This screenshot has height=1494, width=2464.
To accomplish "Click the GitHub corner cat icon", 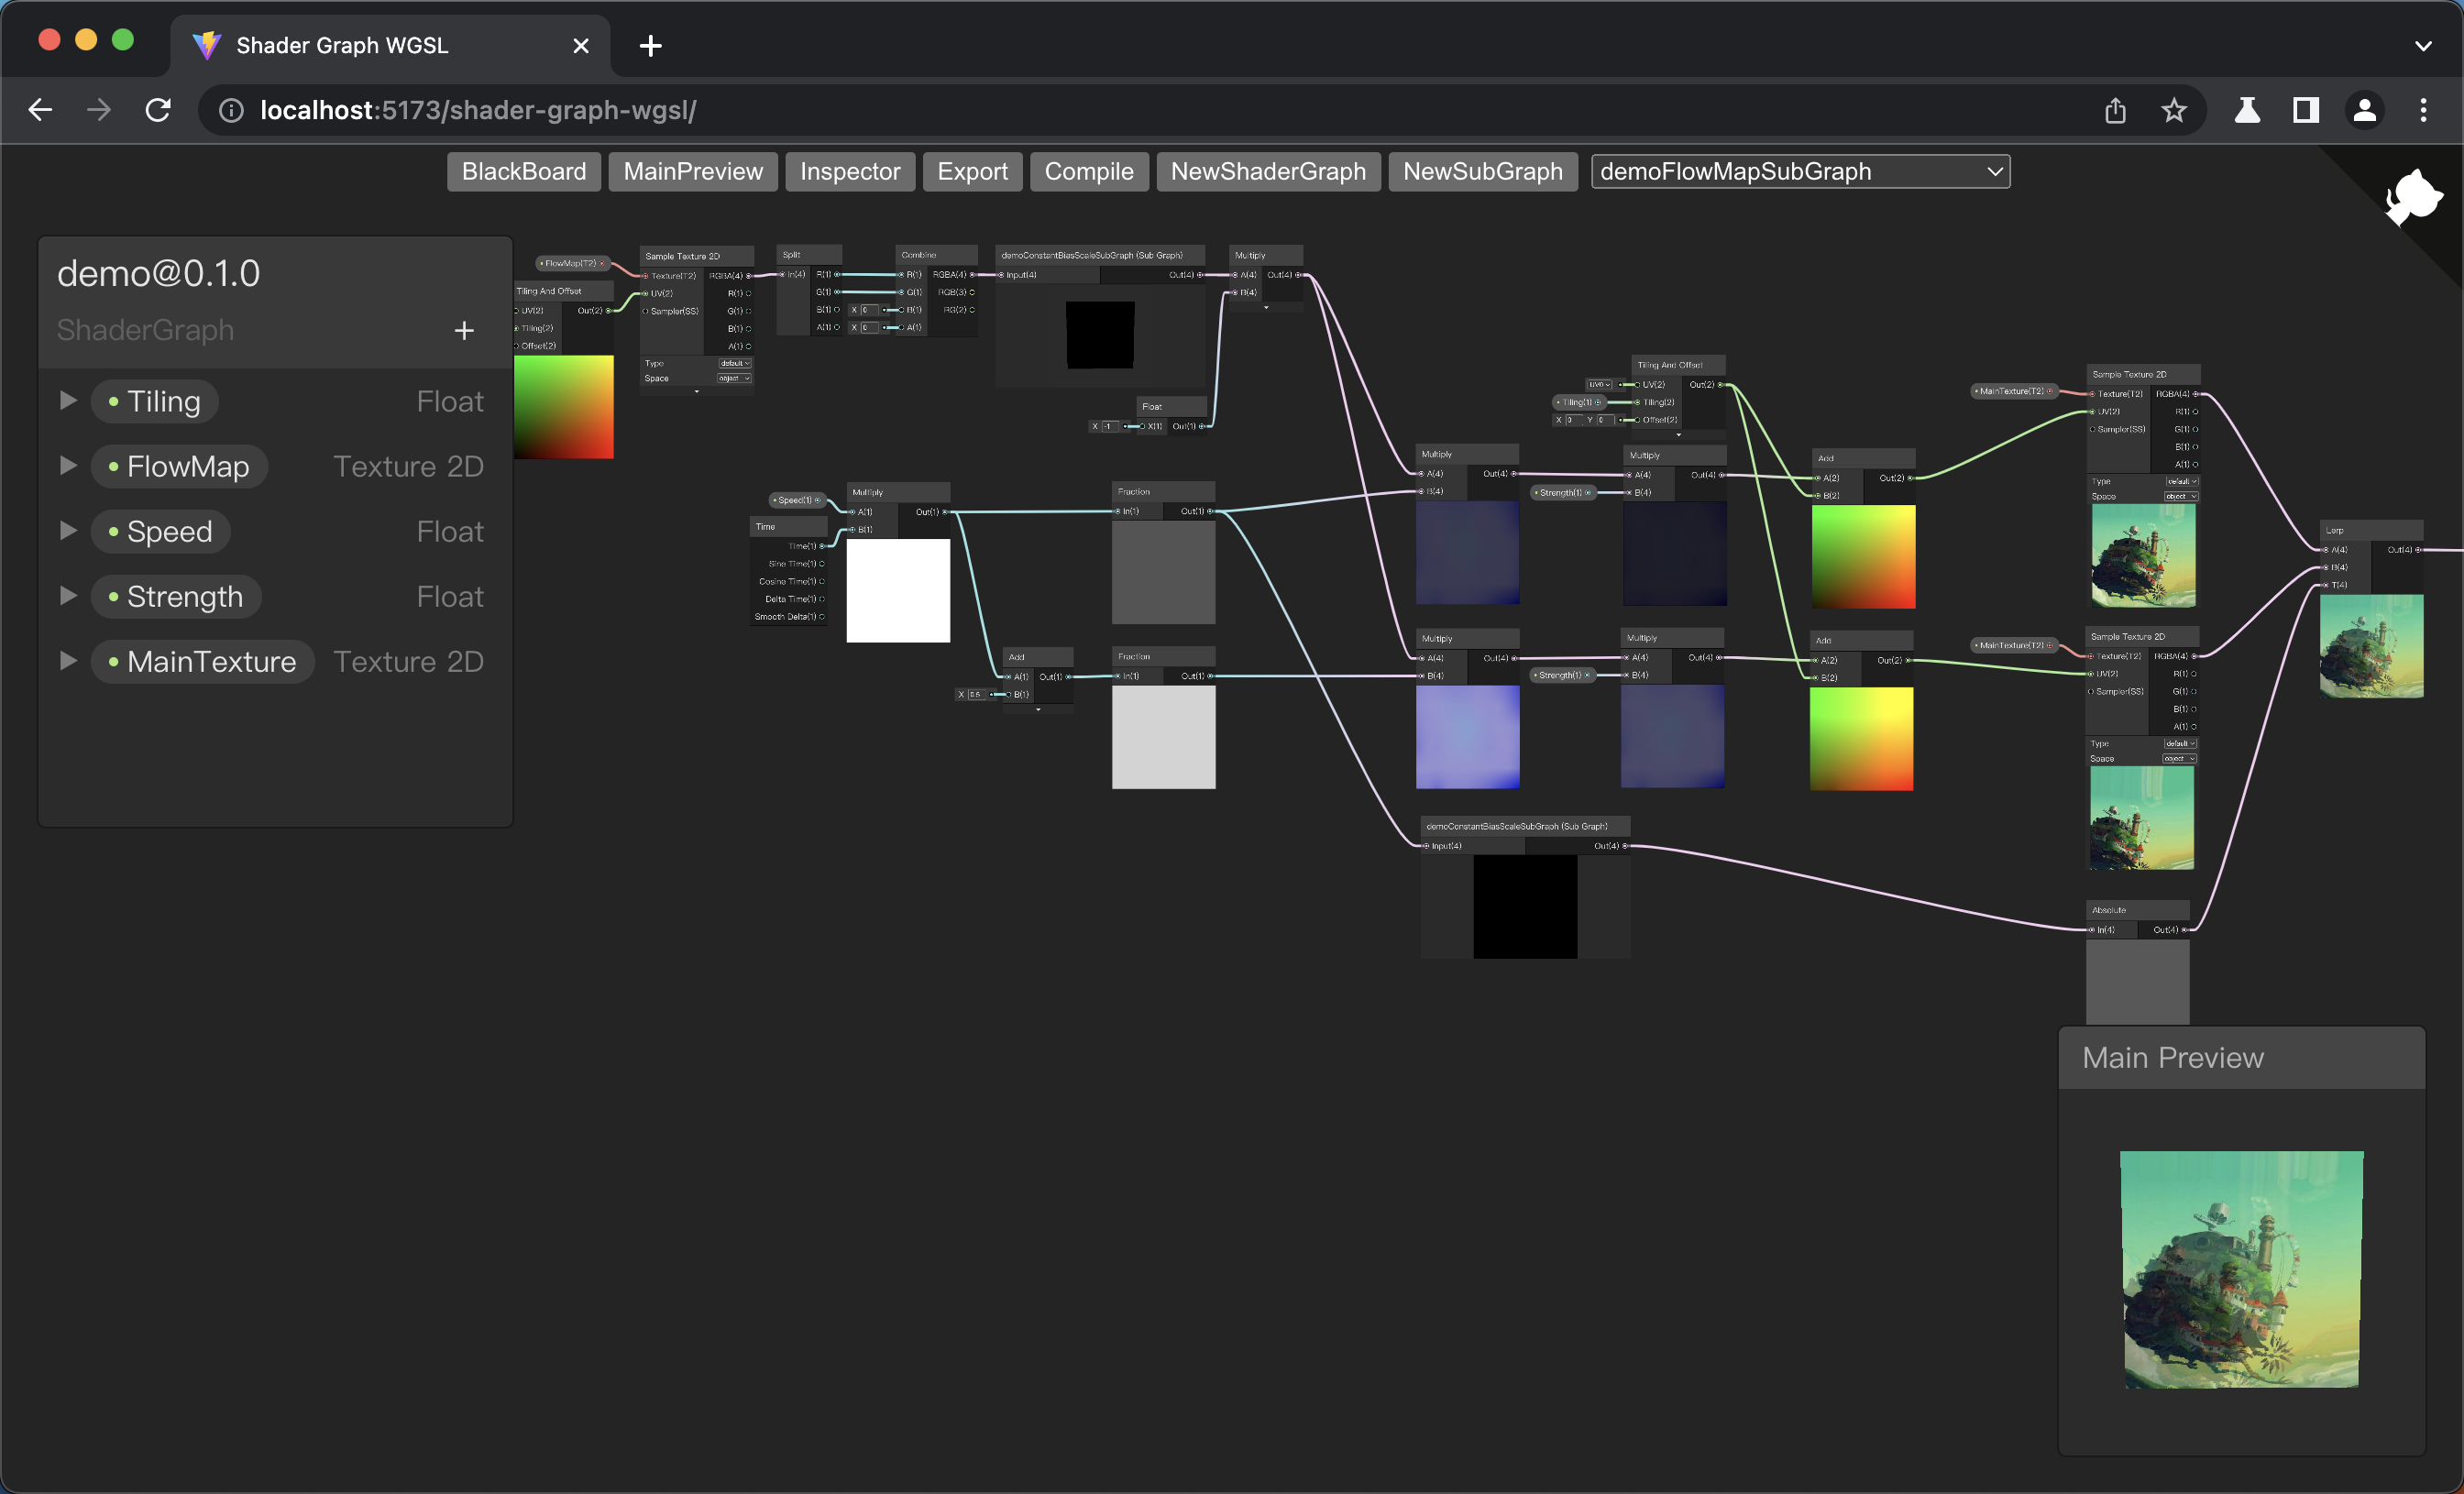I will [x=2414, y=196].
